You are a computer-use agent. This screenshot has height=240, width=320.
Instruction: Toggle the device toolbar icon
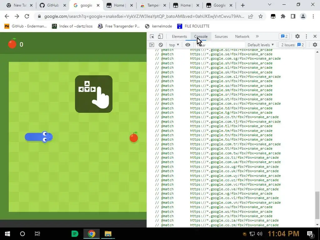tap(160, 36)
